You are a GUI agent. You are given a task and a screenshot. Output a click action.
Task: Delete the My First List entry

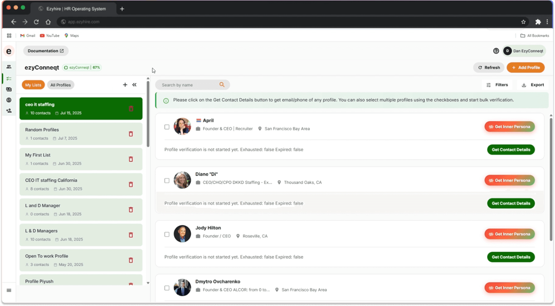tap(131, 159)
